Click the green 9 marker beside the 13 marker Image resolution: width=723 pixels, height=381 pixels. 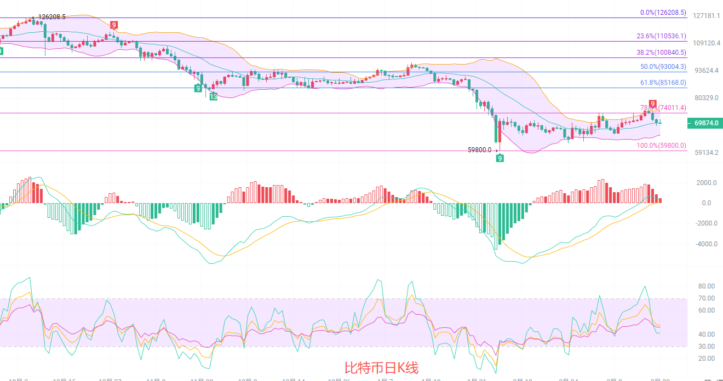click(x=198, y=88)
